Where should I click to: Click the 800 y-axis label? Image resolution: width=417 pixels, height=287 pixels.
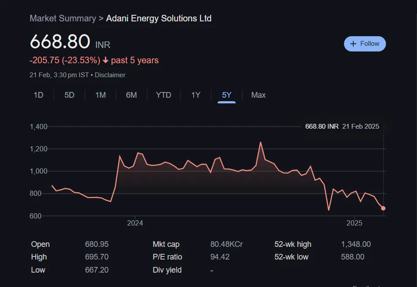click(x=35, y=194)
